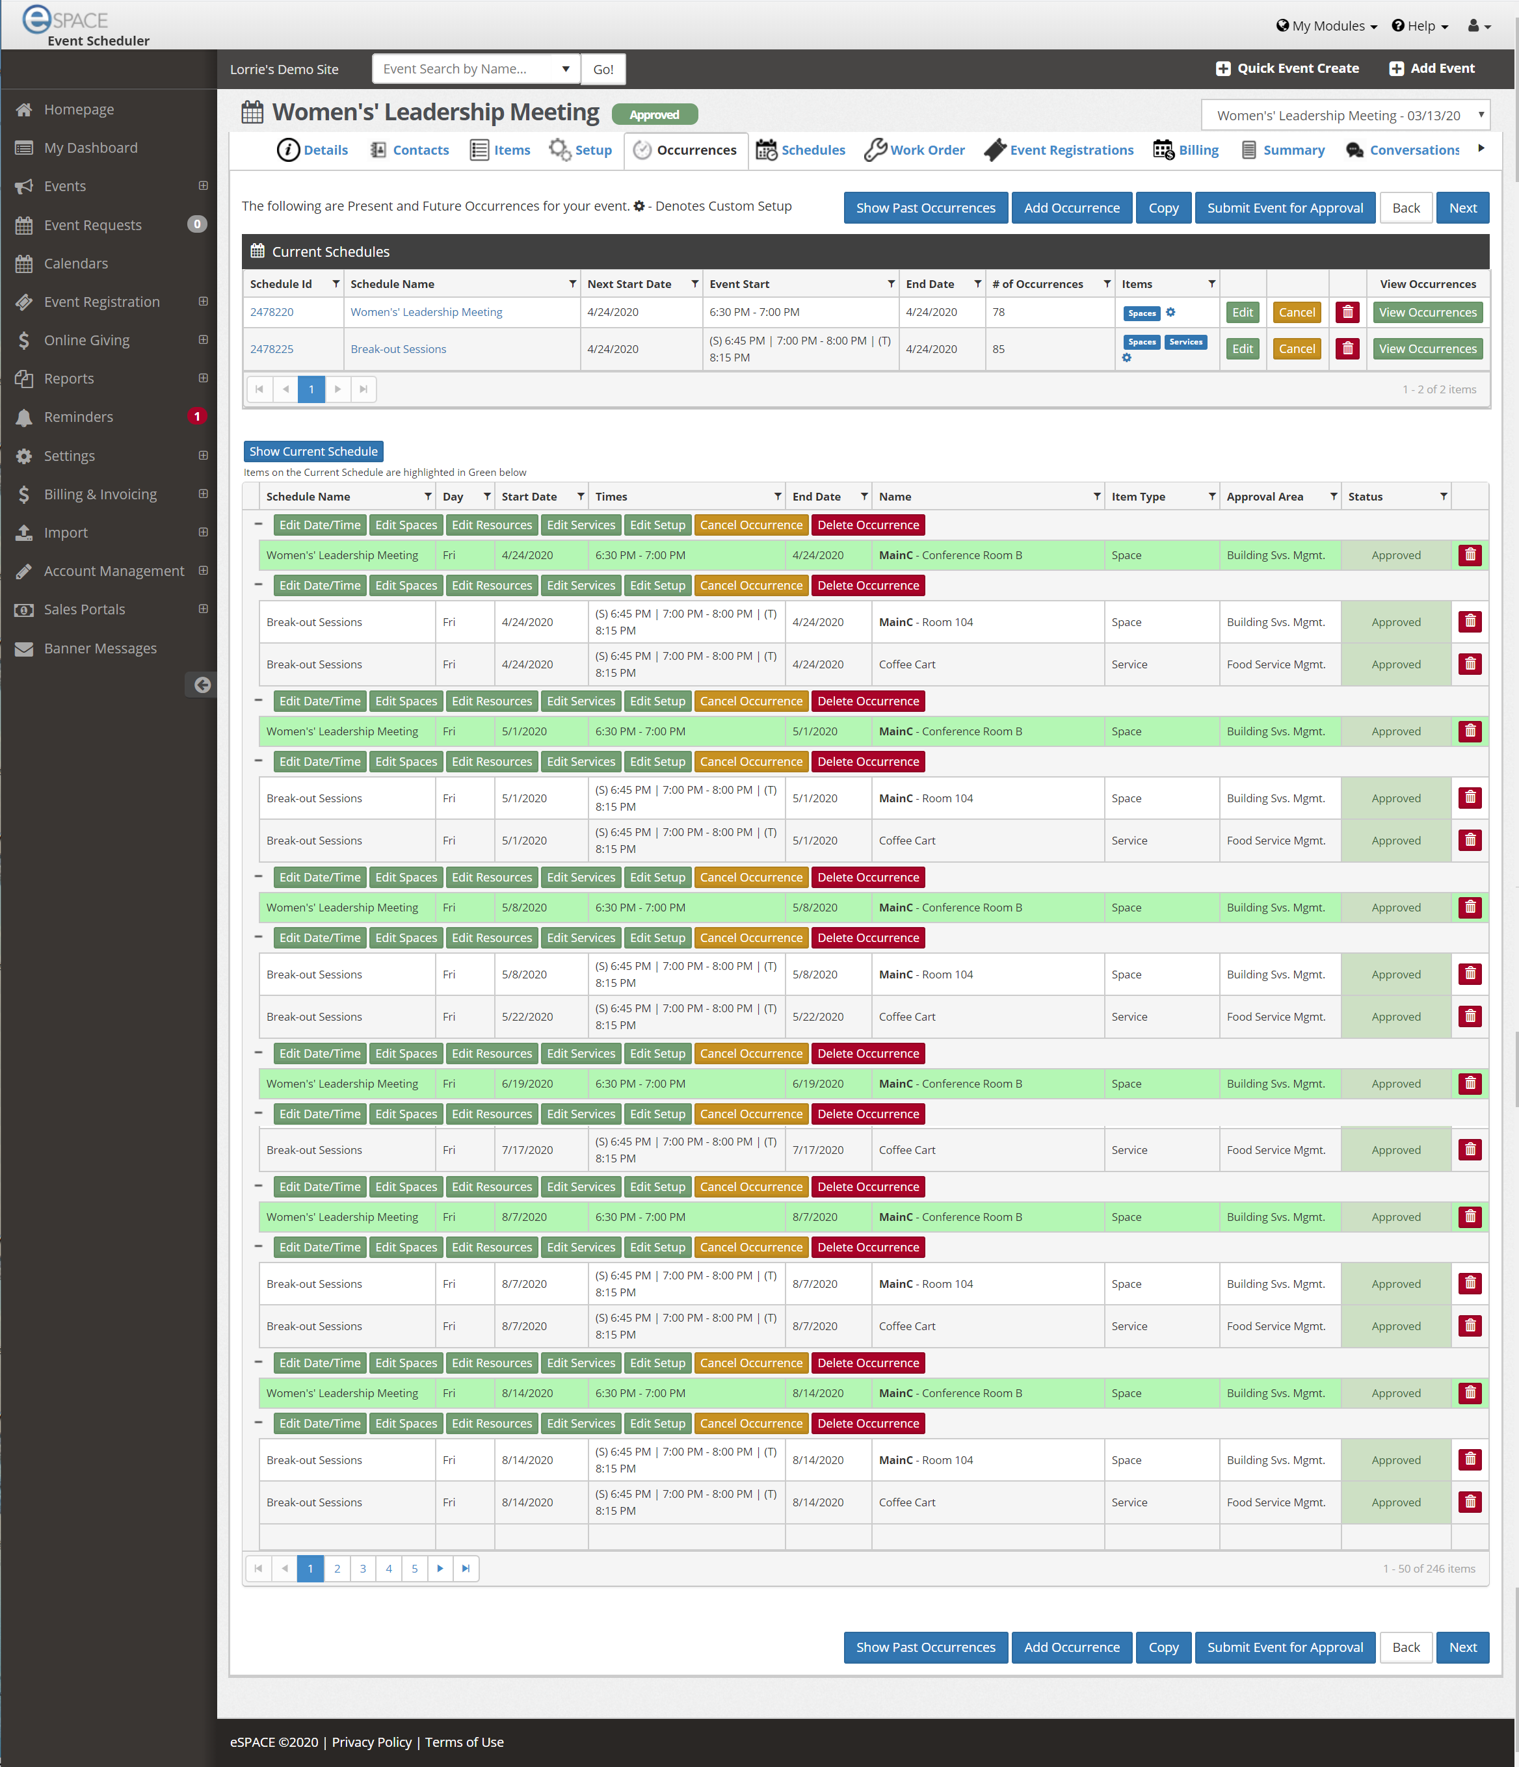Switch to the Work Order tab
The width and height of the screenshot is (1519, 1767).
click(x=914, y=150)
